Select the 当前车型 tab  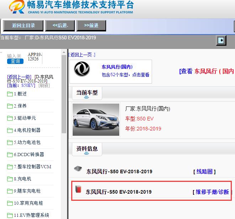(87, 93)
